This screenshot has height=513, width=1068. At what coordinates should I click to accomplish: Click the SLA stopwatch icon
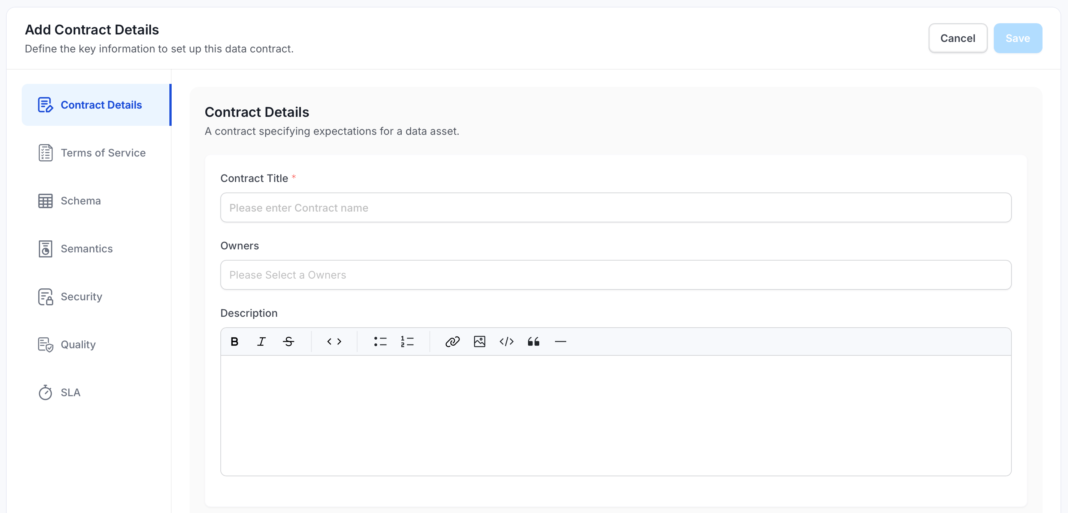coord(45,392)
